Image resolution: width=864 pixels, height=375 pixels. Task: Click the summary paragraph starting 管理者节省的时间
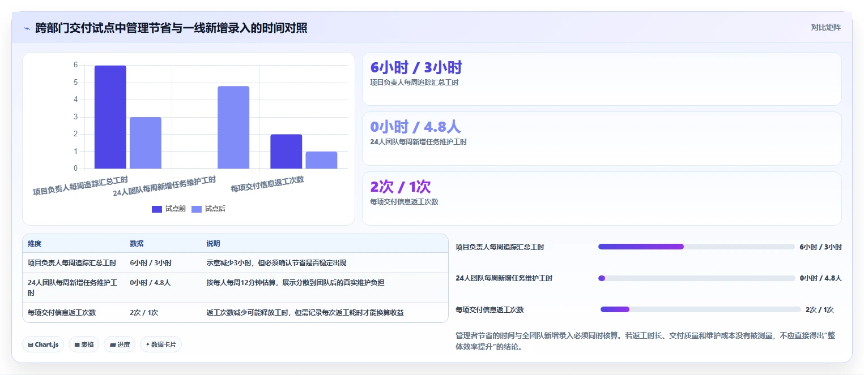point(645,342)
